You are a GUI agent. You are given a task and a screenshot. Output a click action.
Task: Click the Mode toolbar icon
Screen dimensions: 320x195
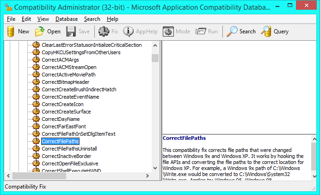168,31
